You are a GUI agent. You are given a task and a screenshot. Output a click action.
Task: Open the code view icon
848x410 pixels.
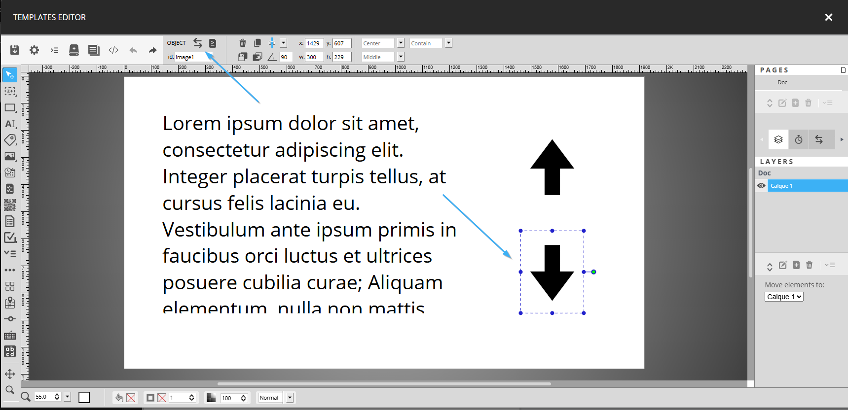[113, 50]
